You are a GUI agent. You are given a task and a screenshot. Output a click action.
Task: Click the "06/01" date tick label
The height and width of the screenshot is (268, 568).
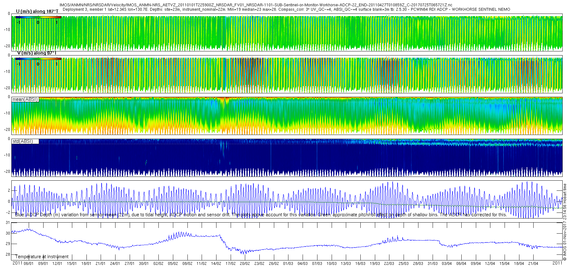click(x=28, y=264)
